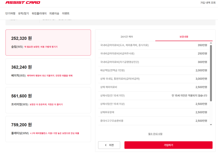Select the 베이직(WS) 362,240 원 plan card

point(48,71)
